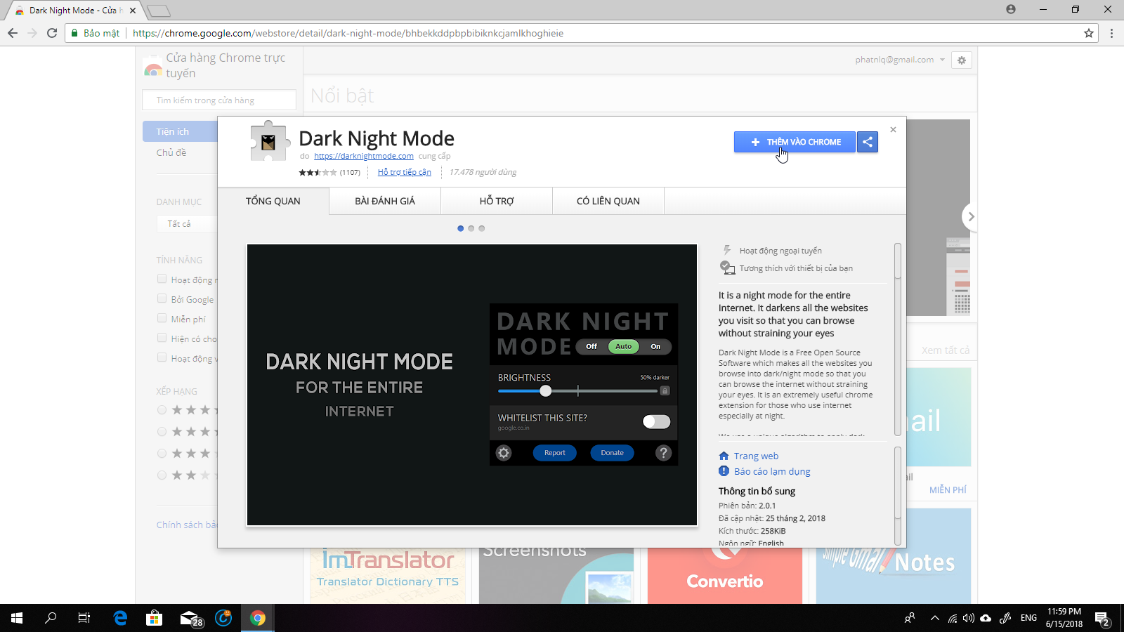Screen dimensions: 1124x632
Task: Click the description panel scrollbar
Action: [x=898, y=339]
